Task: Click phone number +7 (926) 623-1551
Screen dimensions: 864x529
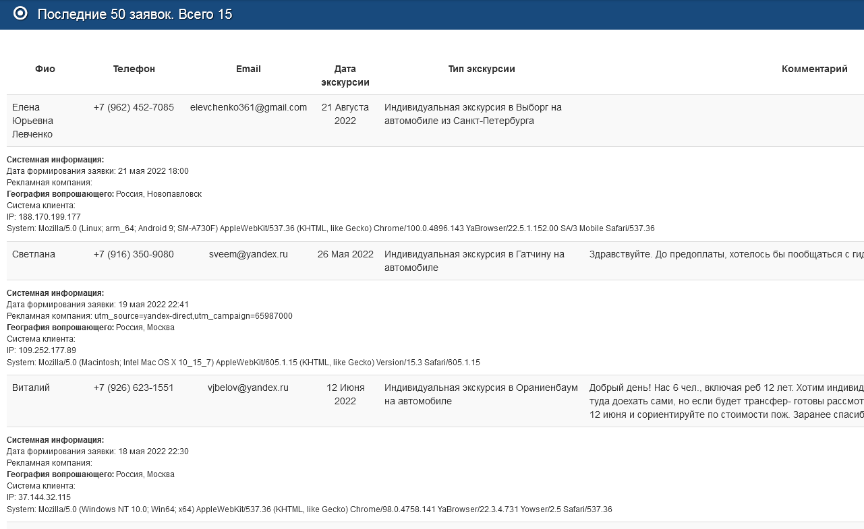Action: click(x=134, y=387)
